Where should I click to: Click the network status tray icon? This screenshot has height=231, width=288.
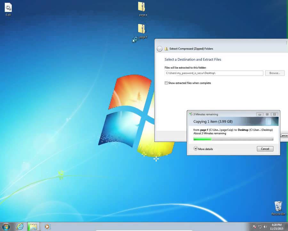260,227
